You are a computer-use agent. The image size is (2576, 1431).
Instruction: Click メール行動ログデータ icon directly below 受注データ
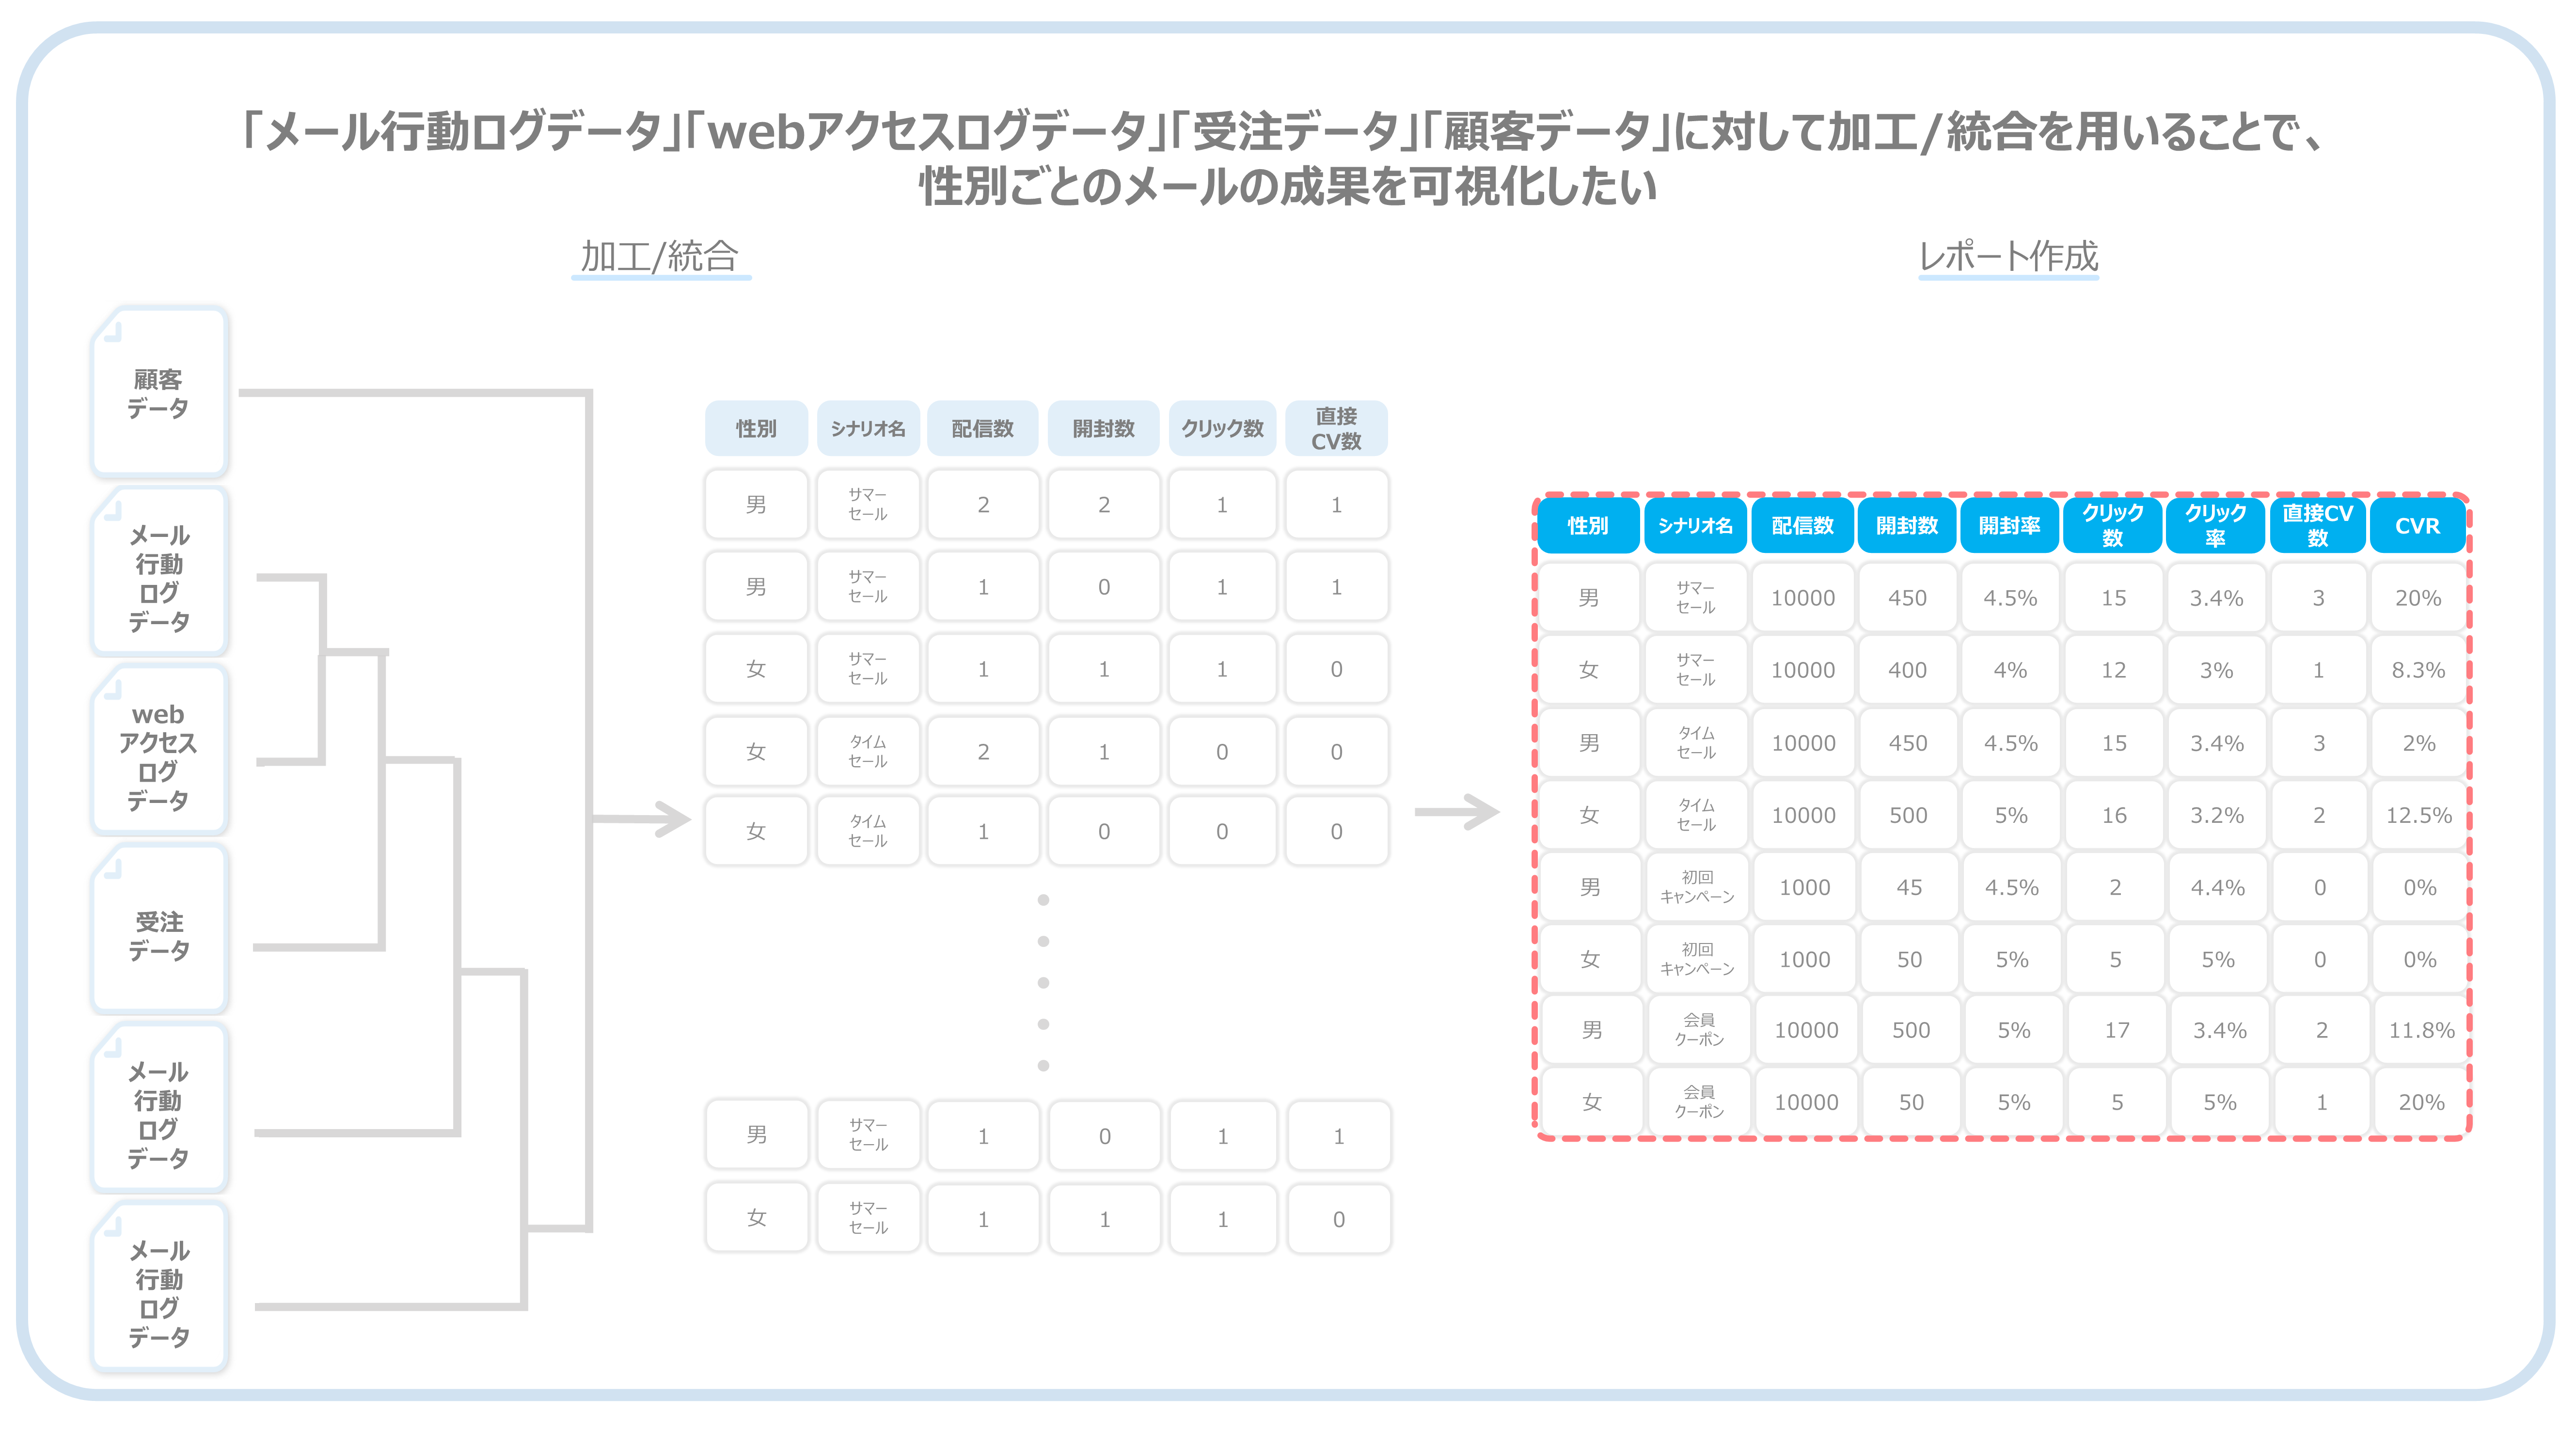point(160,1108)
